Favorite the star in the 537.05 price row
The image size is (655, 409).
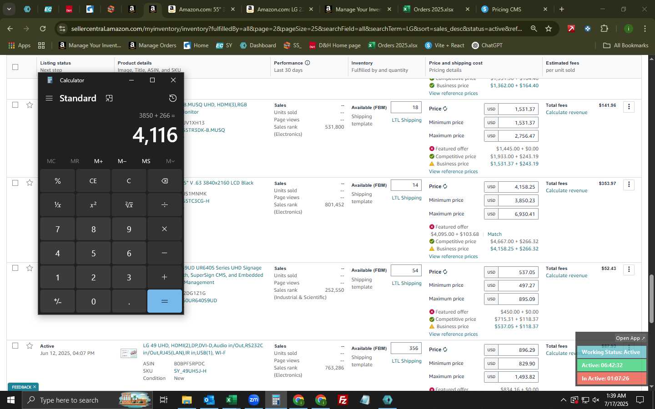30,268
